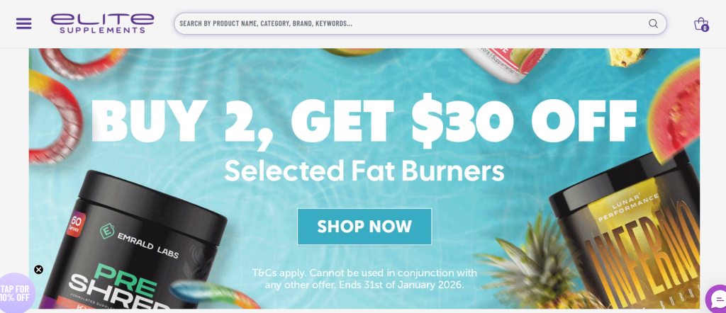
Task: Open the live chat widget
Action: tap(716, 299)
